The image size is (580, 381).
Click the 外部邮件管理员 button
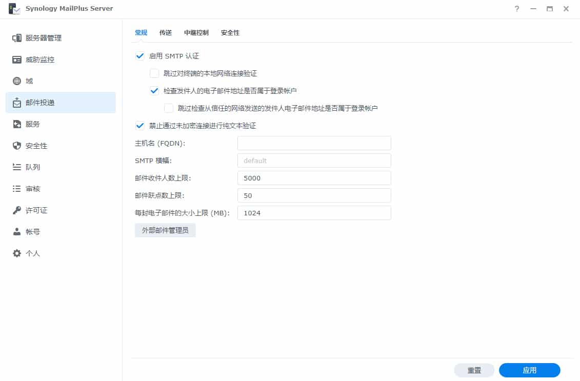click(x=165, y=230)
